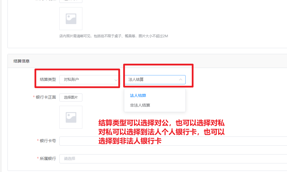Click the 结算类型 field label
Screen dimensions: 287x172
[x=48, y=79]
